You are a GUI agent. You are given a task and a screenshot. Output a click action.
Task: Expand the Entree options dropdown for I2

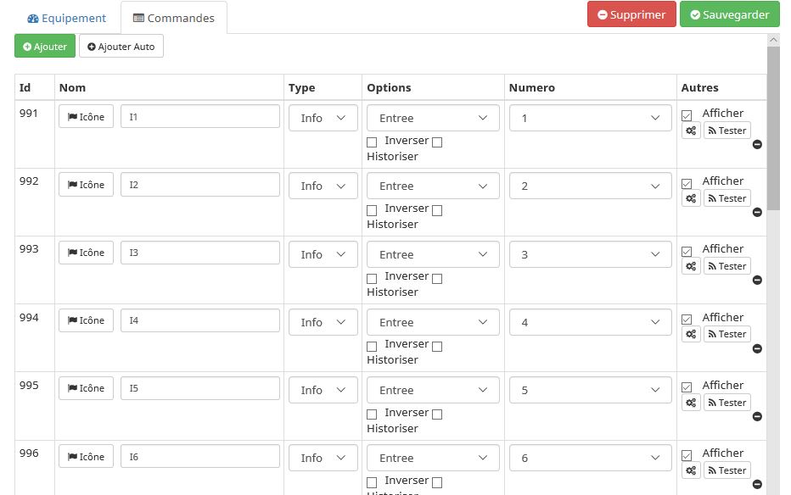(433, 186)
